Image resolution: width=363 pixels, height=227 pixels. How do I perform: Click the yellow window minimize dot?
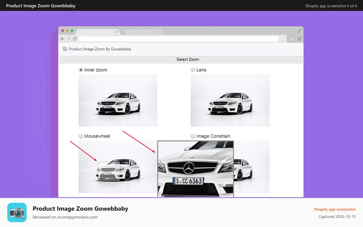[x=67, y=31]
